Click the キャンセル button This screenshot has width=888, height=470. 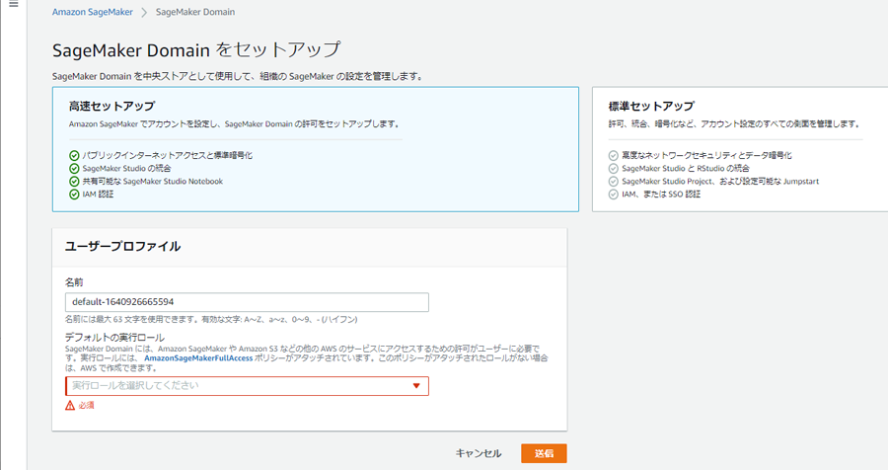(x=479, y=453)
